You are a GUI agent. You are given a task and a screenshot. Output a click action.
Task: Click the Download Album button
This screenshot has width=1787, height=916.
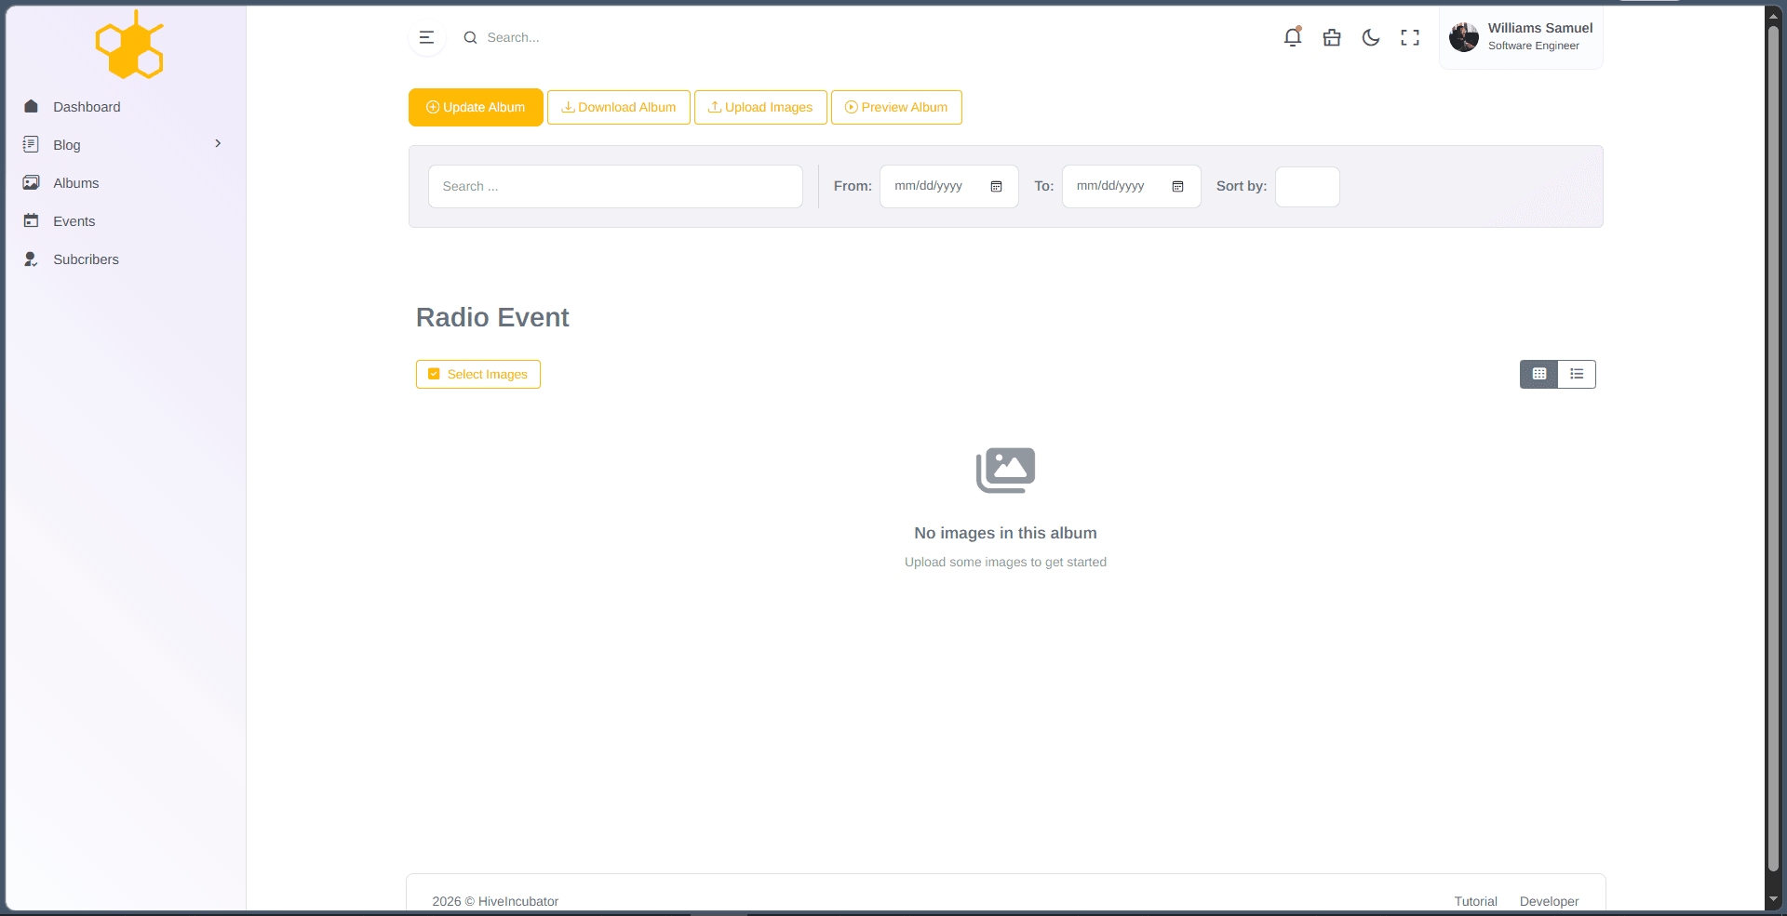click(619, 108)
